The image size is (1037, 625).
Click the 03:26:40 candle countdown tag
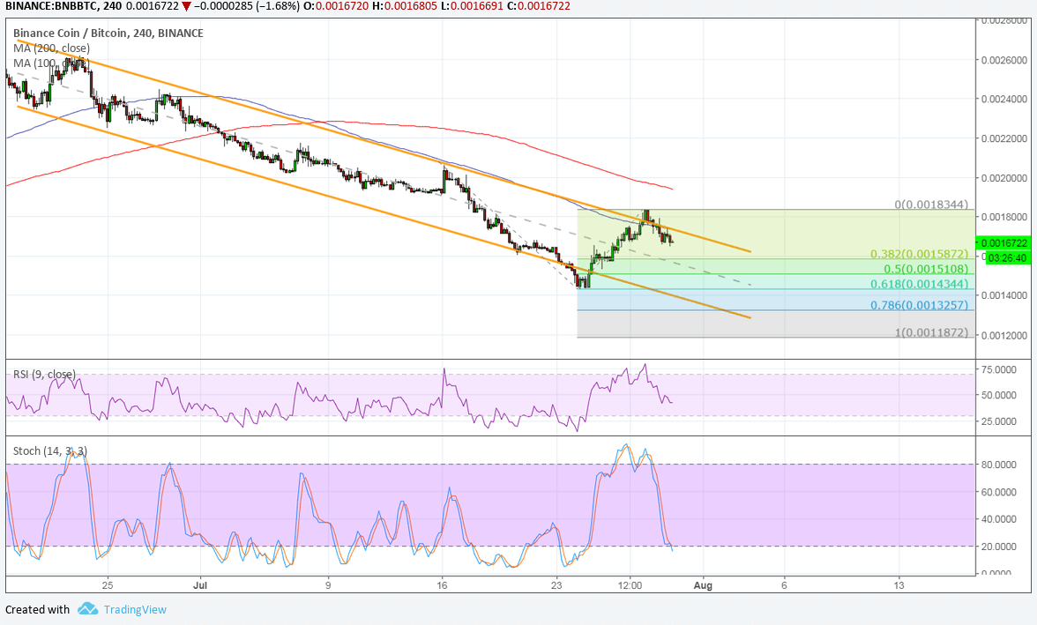1008,258
